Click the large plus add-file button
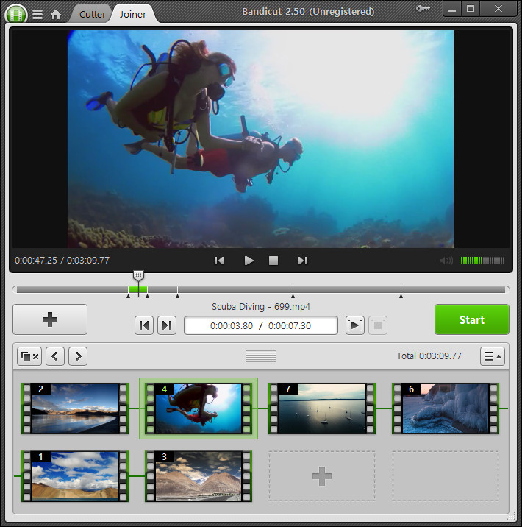This screenshot has height=527, width=522. (x=50, y=319)
